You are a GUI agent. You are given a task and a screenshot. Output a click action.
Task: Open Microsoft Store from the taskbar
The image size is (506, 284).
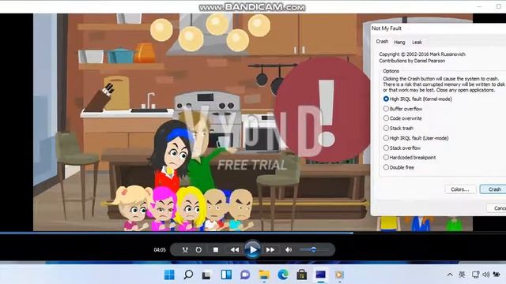point(302,275)
